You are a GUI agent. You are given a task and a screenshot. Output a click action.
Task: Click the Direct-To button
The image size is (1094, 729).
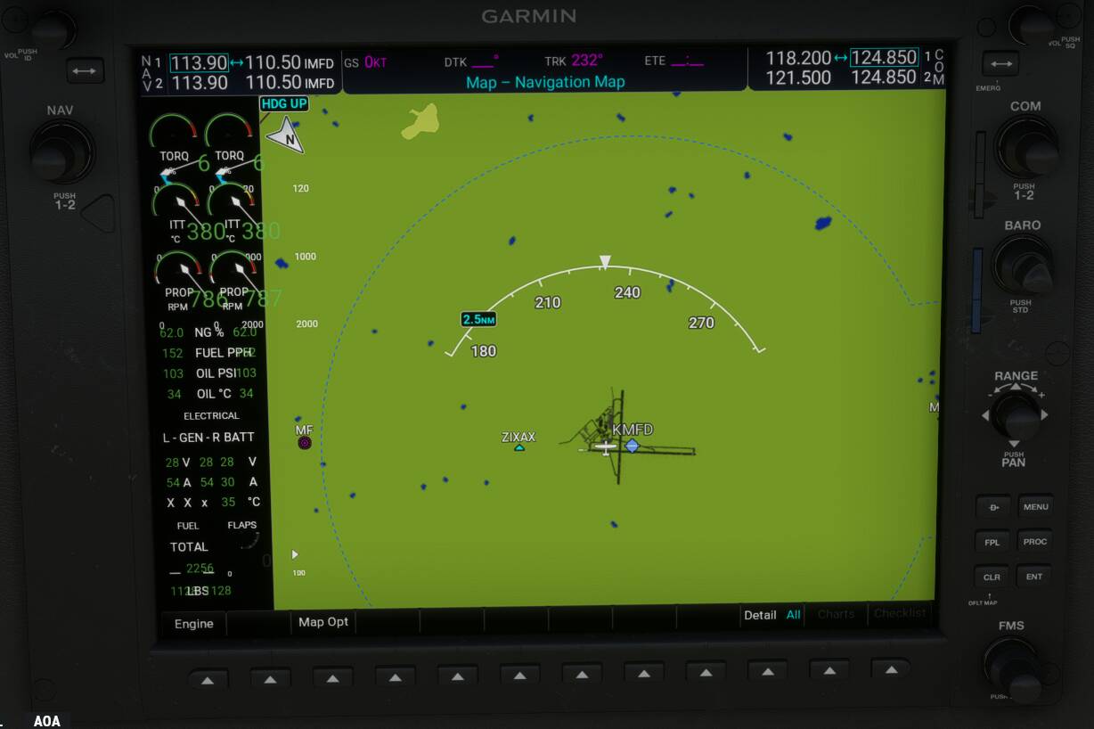click(992, 507)
